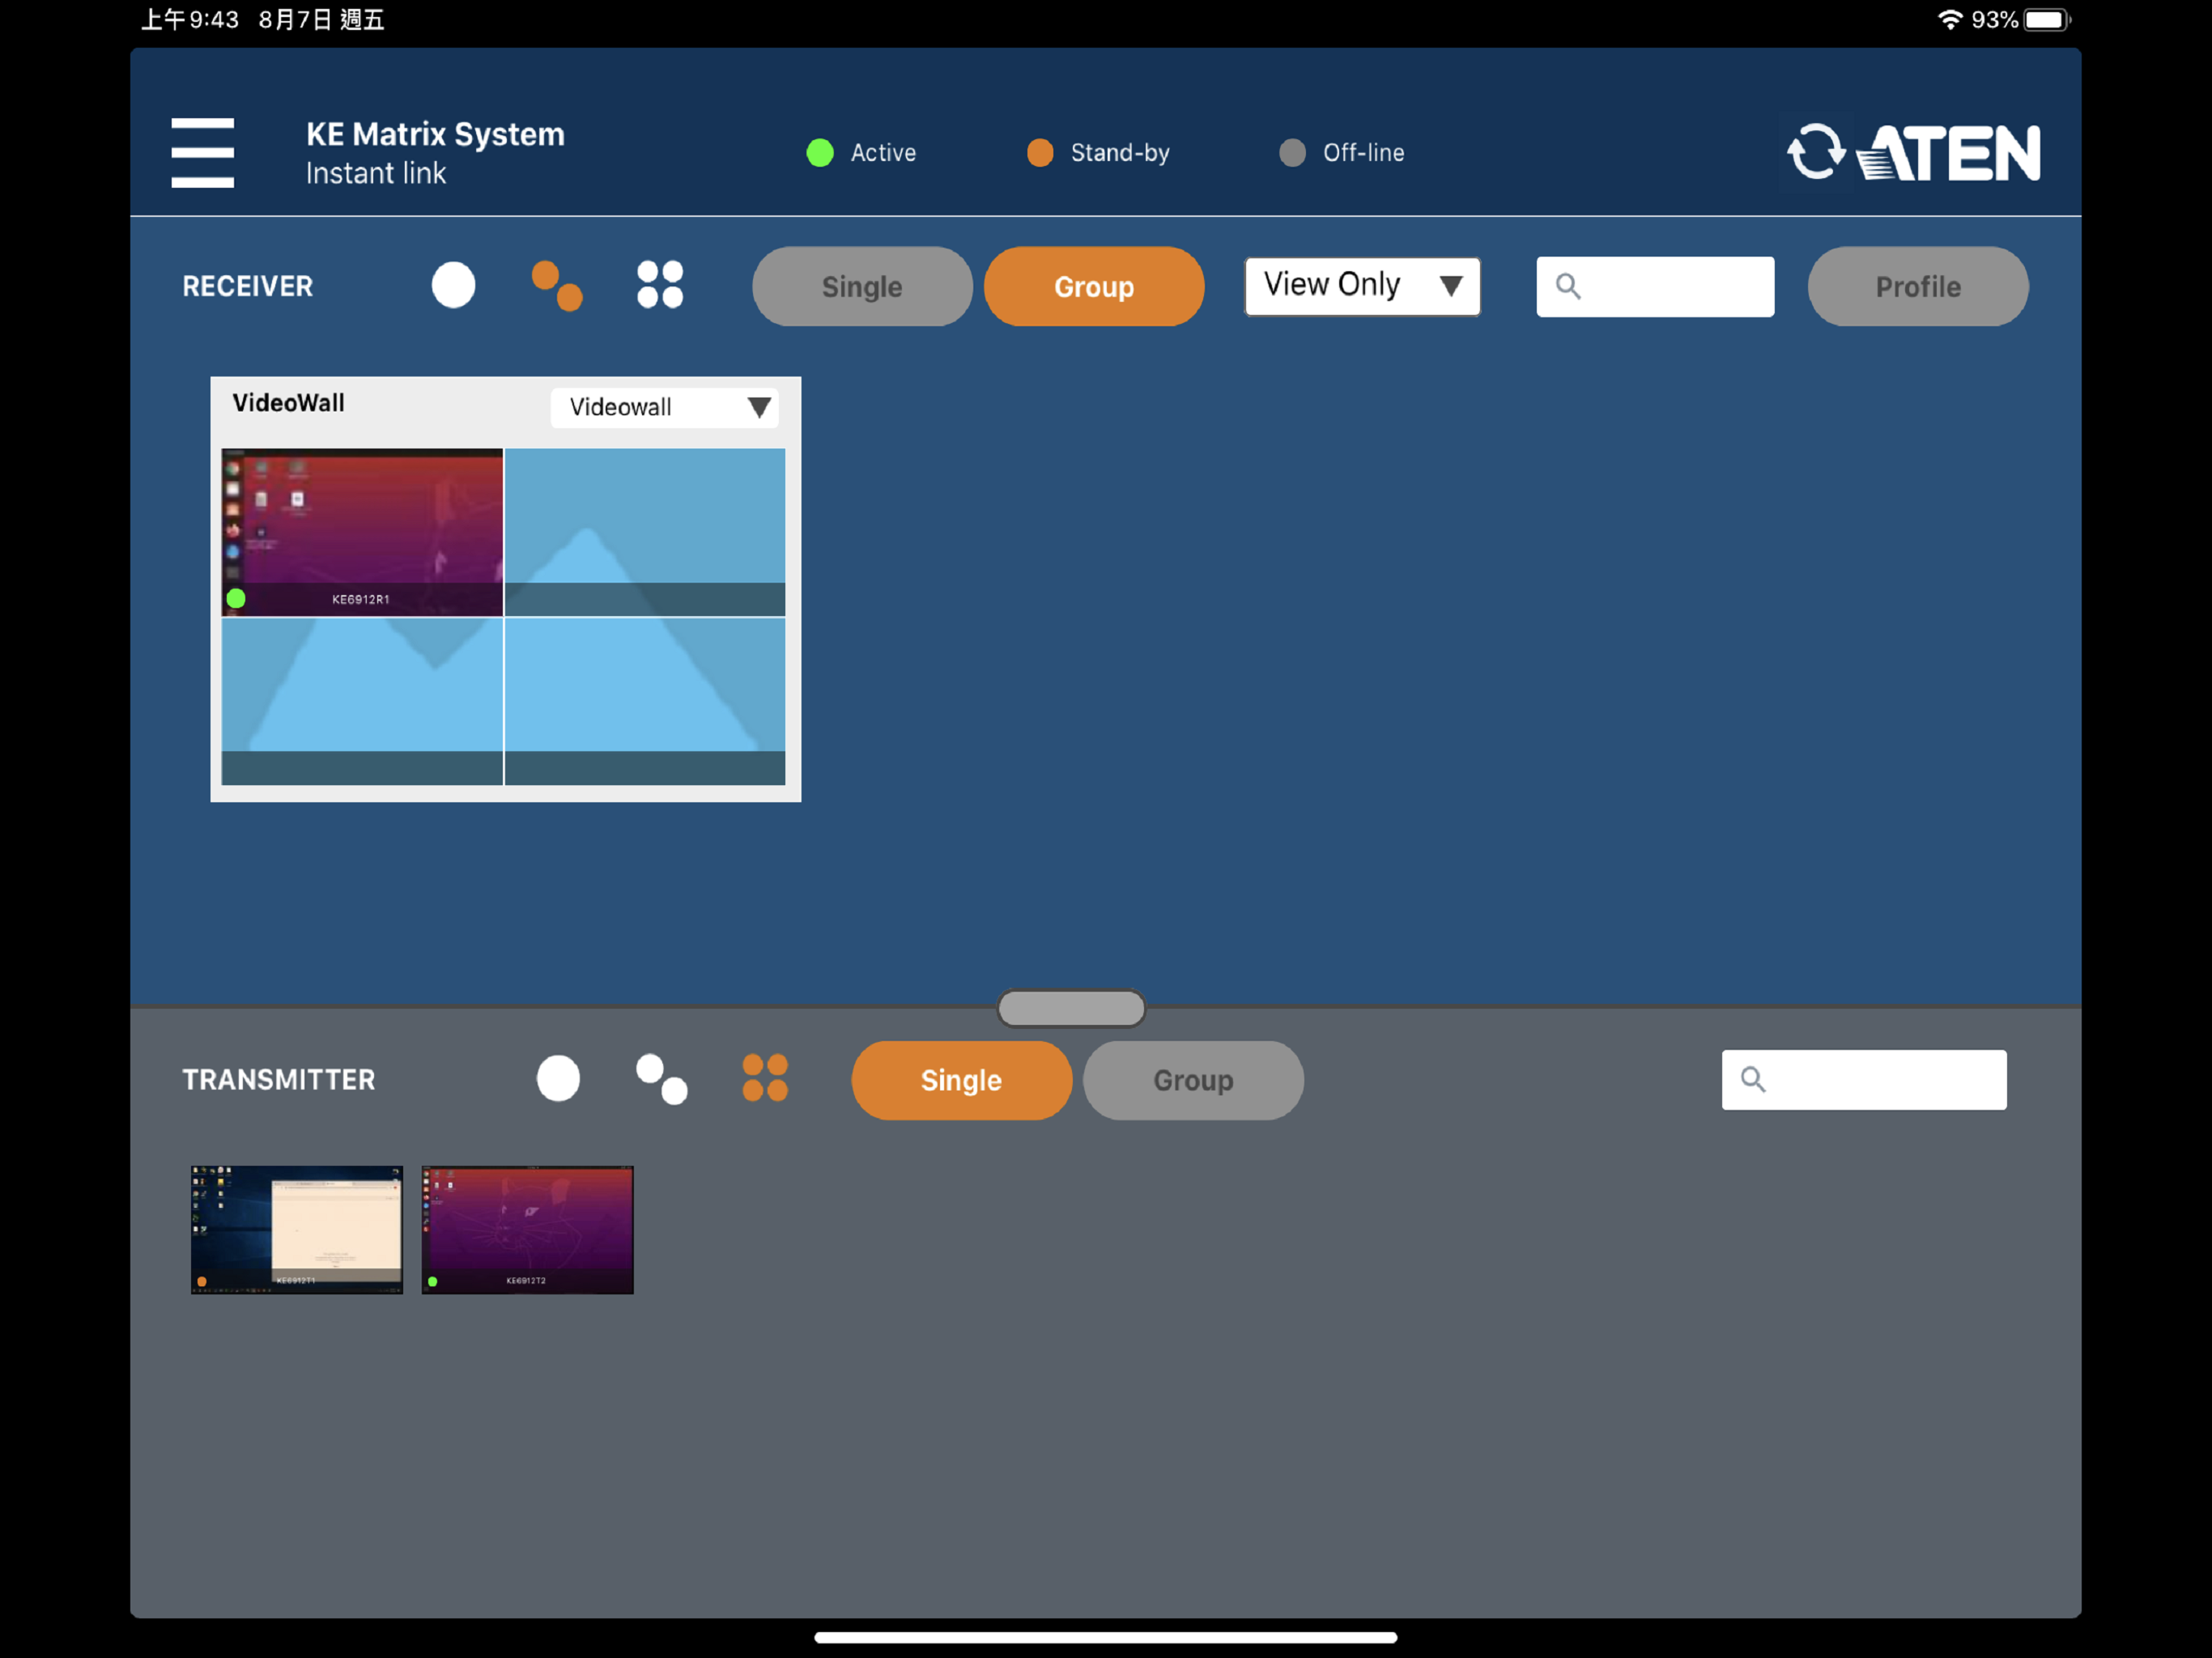This screenshot has height=1658, width=2212.
Task: Switch receiver list to Single mode
Action: 862,287
